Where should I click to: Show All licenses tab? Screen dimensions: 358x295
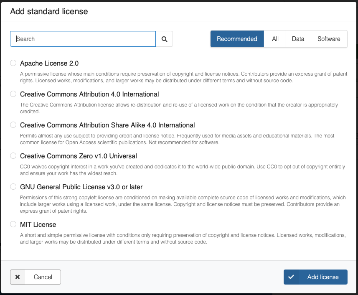[275, 39]
